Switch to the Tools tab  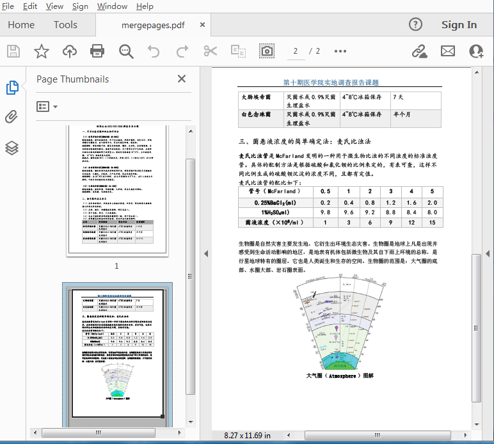(x=65, y=25)
